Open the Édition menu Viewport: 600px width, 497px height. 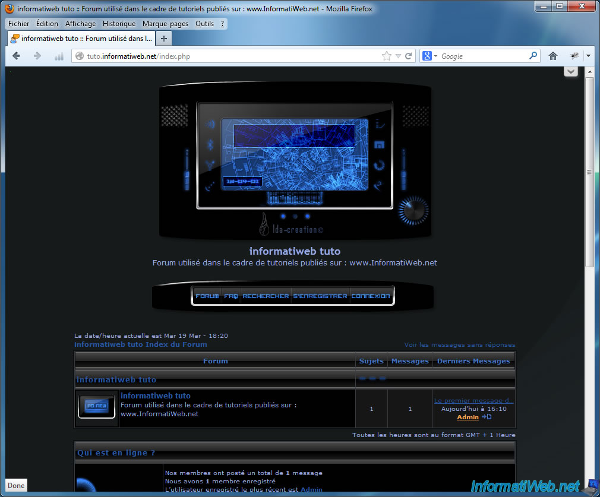[x=47, y=24]
